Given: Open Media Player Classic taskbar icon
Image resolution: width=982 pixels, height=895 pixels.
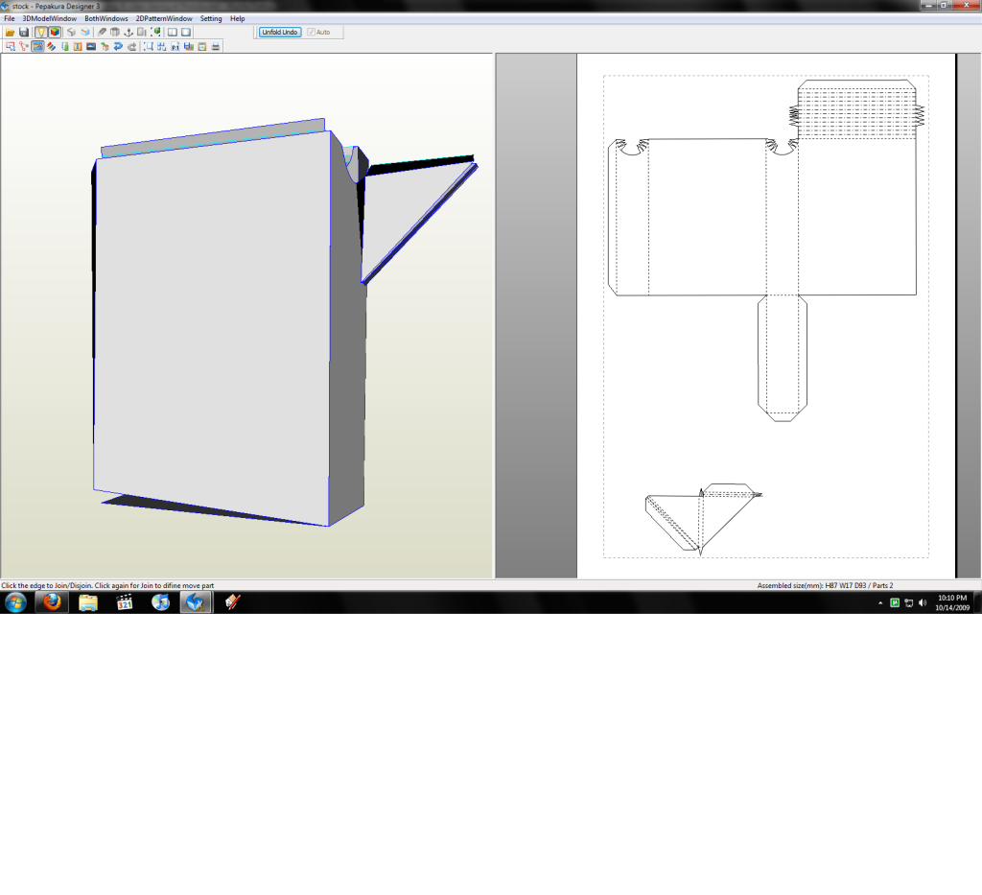Looking at the screenshot, I should [x=125, y=602].
